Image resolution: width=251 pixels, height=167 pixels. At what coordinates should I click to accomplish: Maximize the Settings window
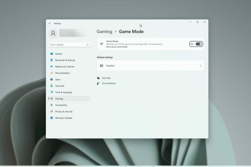coord(197,22)
